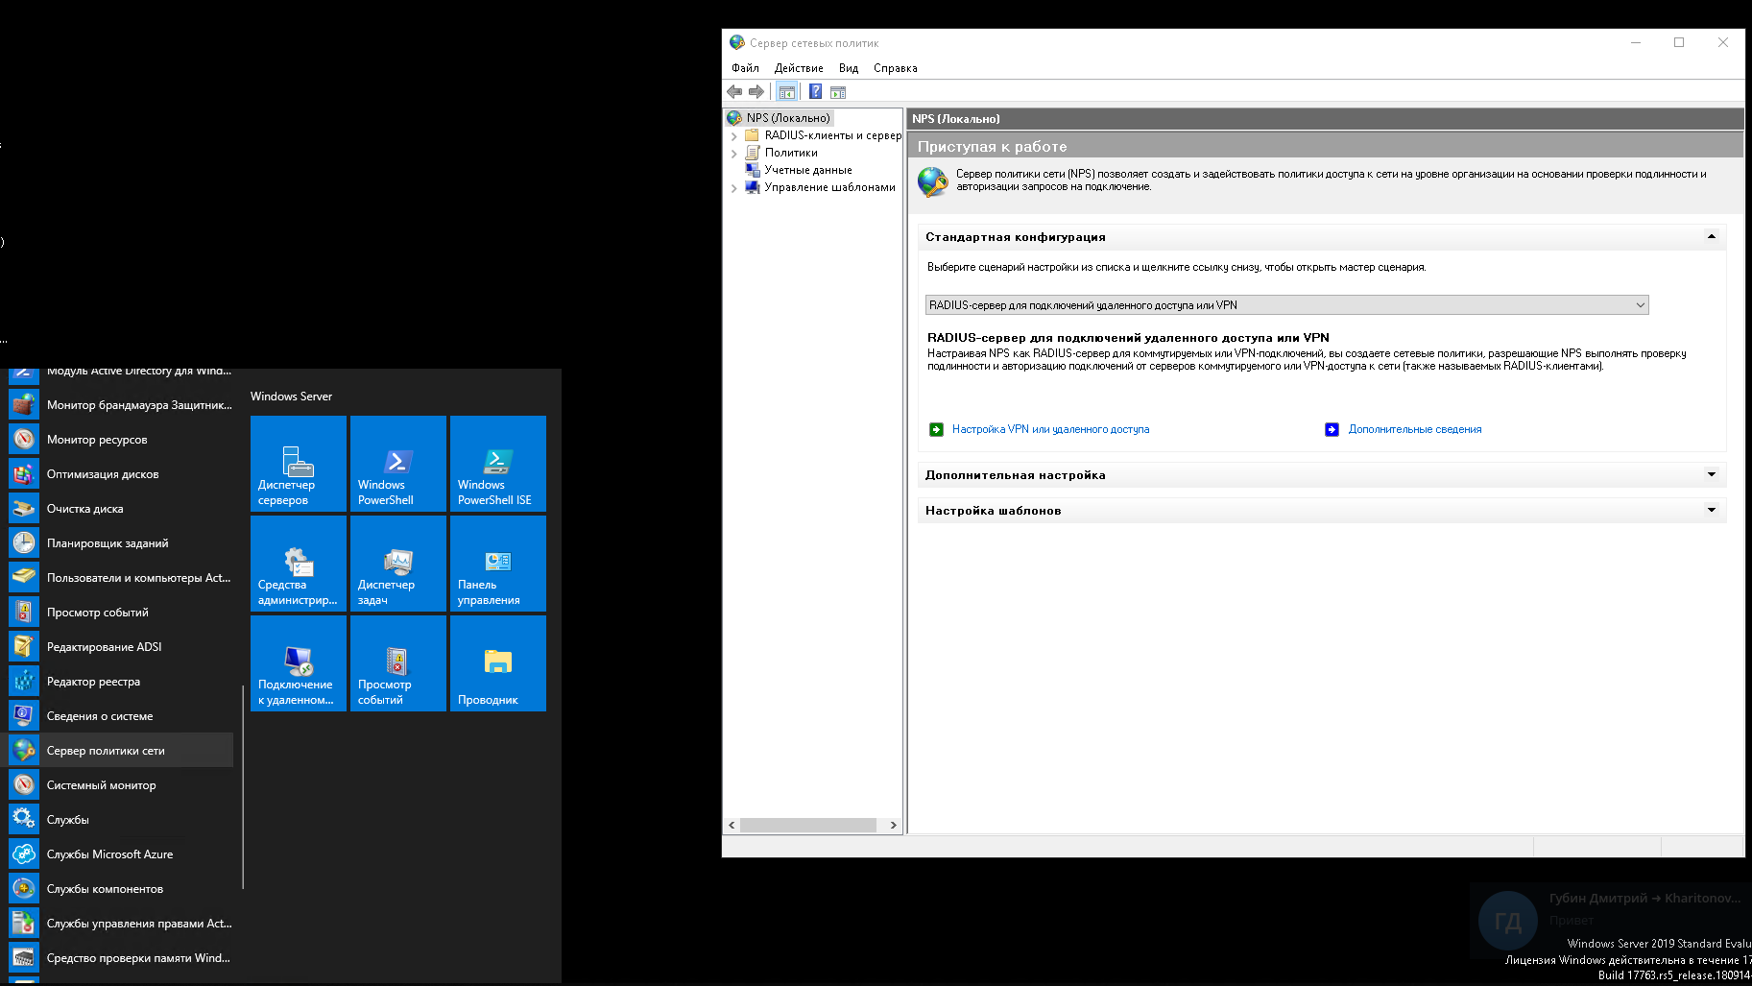
Task: Go back using the toolbar back arrow
Action: click(734, 91)
